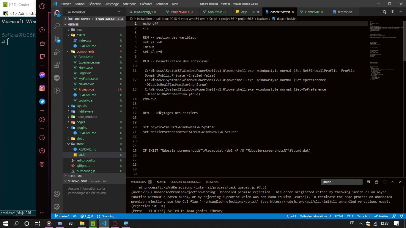406x228 pixels.
Task: Open Twitch in the Opera sidebar
Action: [x=42, y=57]
